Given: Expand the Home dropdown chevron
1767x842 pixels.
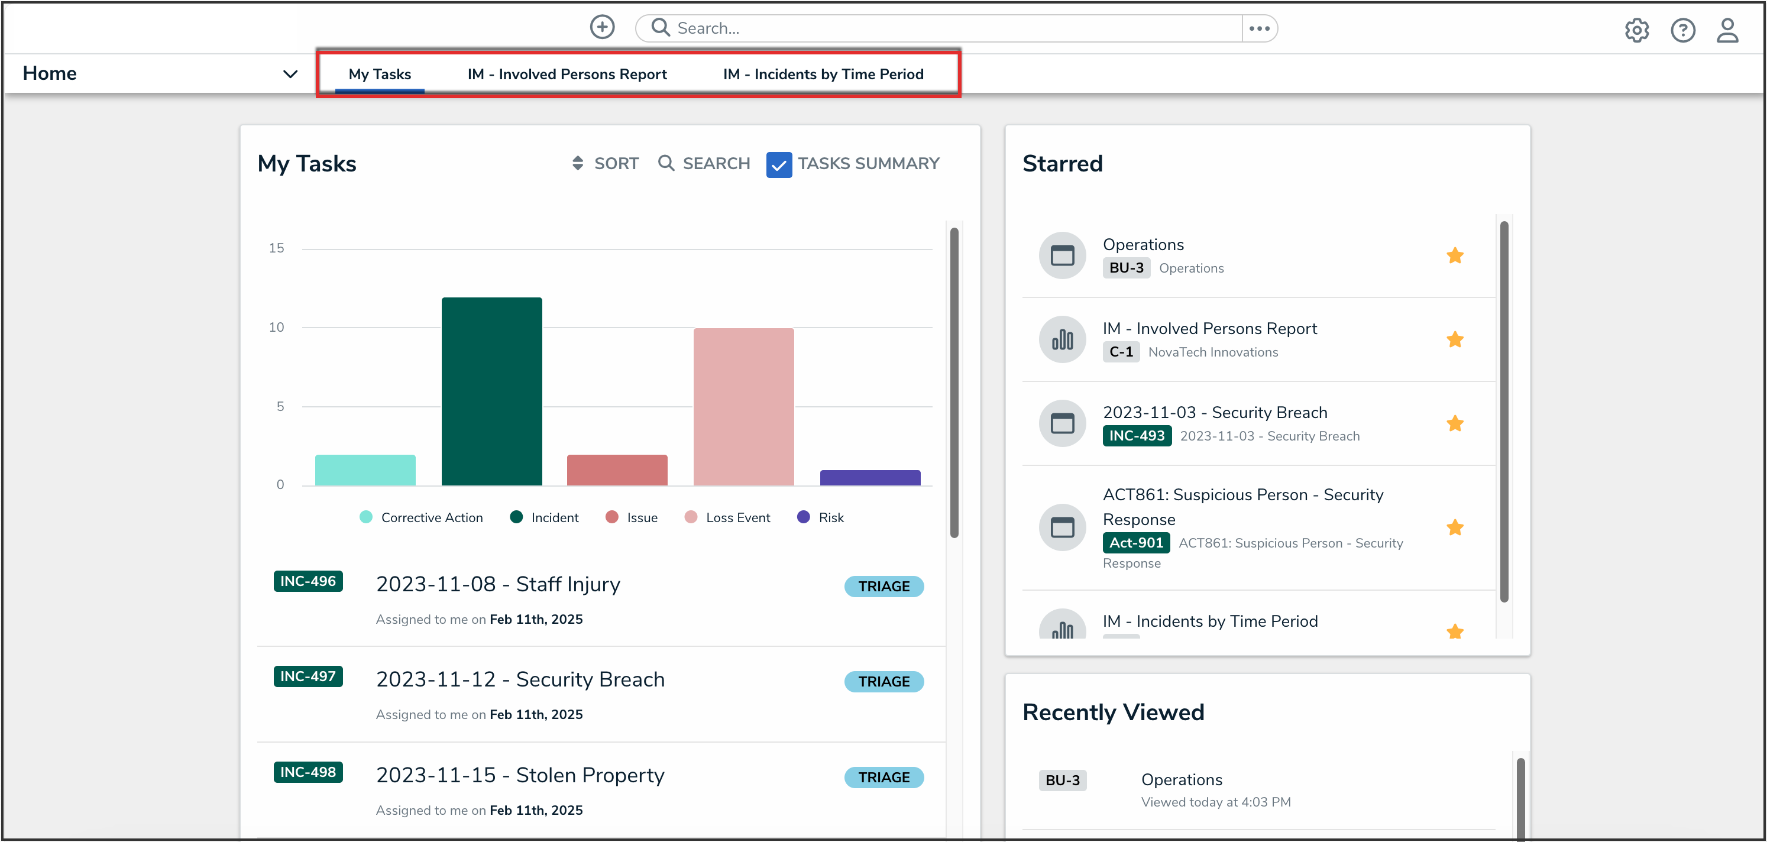Looking at the screenshot, I should point(290,73).
